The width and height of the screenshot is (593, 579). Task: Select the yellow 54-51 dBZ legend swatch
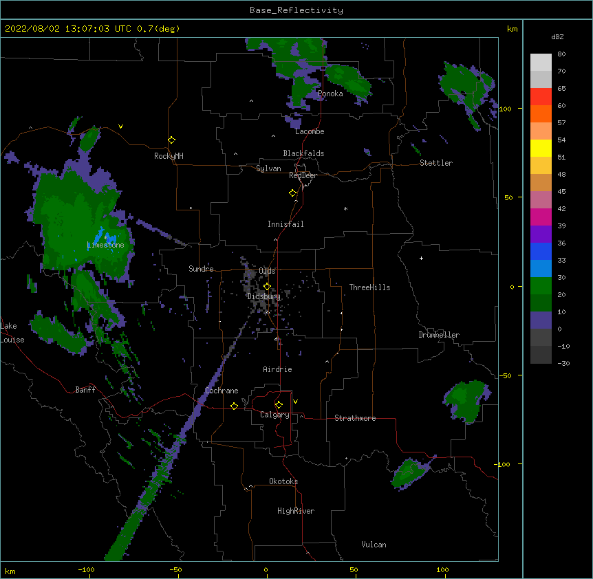pos(541,148)
